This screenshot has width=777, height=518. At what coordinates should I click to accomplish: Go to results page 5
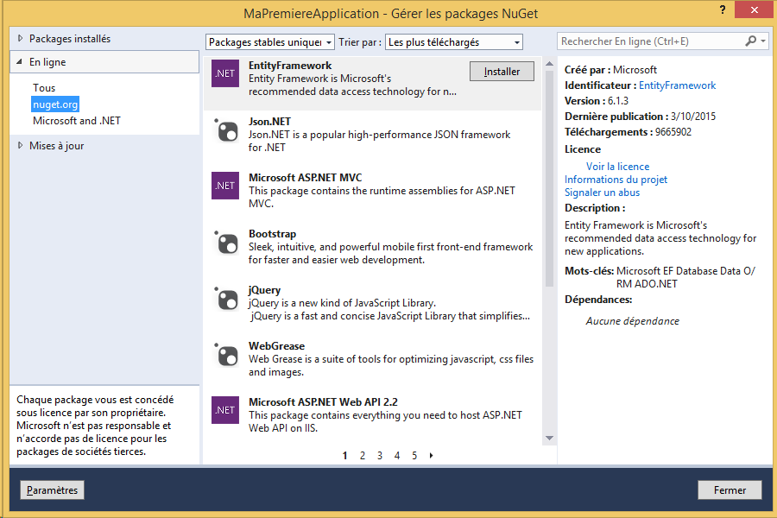[x=414, y=455]
